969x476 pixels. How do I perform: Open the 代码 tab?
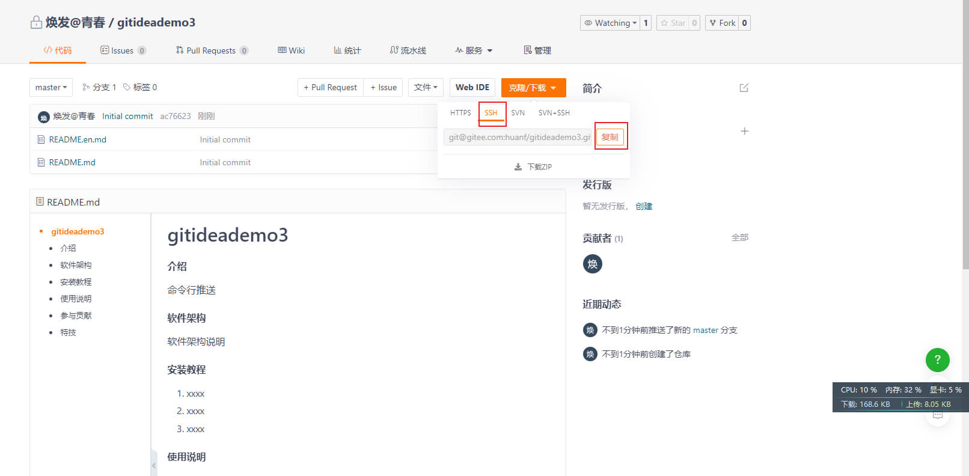[57, 50]
